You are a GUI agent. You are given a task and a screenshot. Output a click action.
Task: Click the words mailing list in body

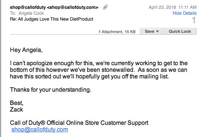pos(154,77)
